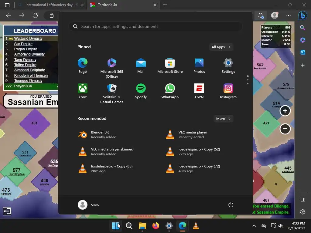Refresh the Territorial.io page
This screenshot has width=311, height=233.
click(35, 15)
